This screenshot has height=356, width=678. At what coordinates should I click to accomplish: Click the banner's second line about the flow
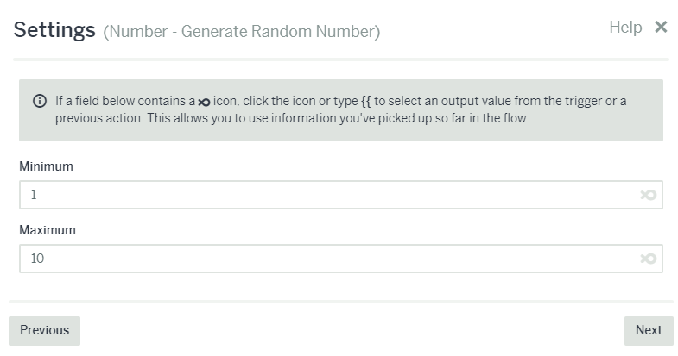(291, 118)
